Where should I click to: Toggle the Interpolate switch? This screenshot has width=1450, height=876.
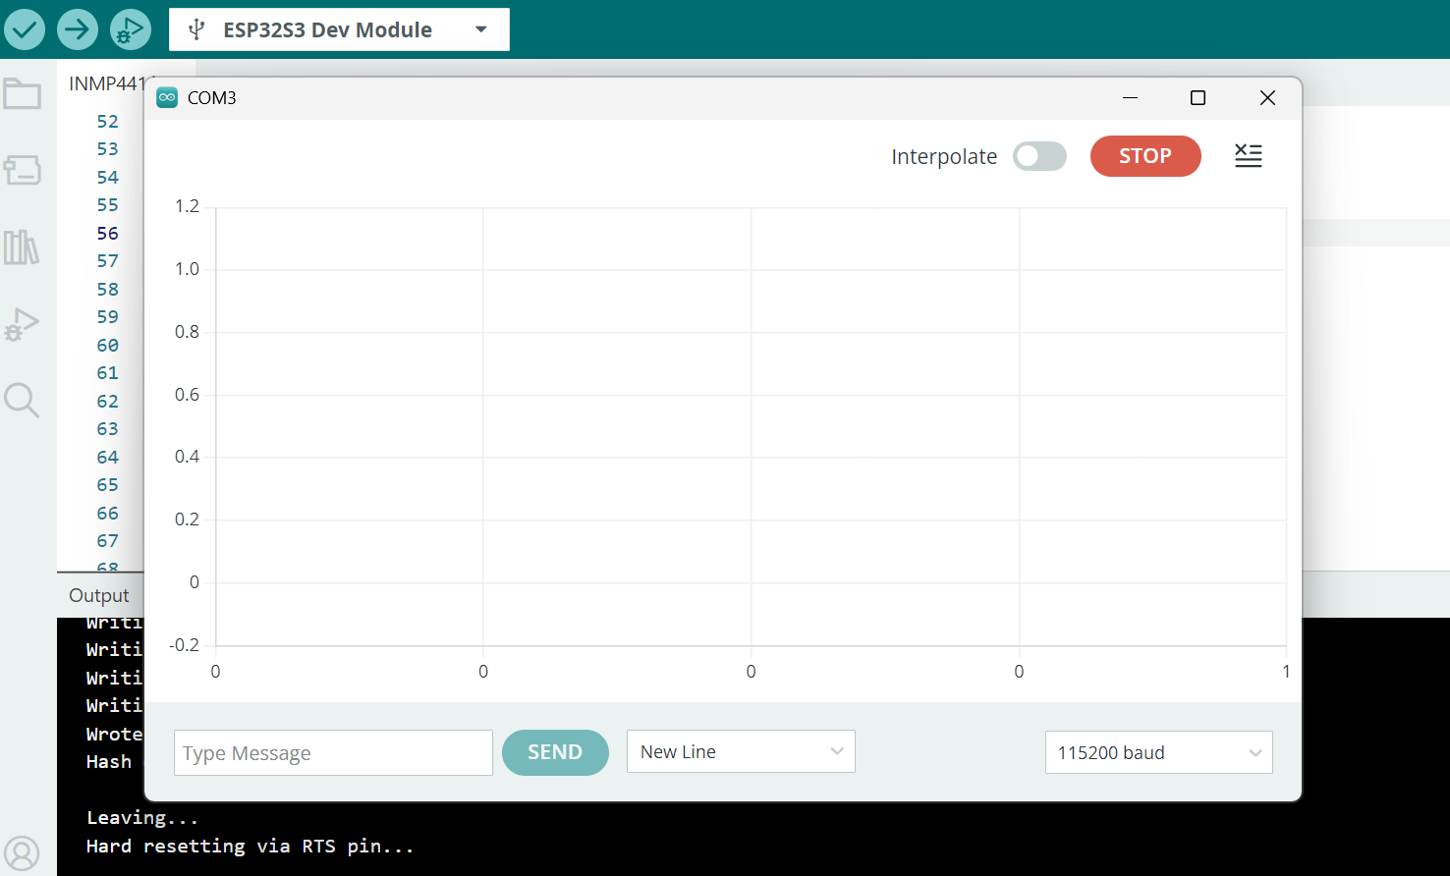point(1039,156)
